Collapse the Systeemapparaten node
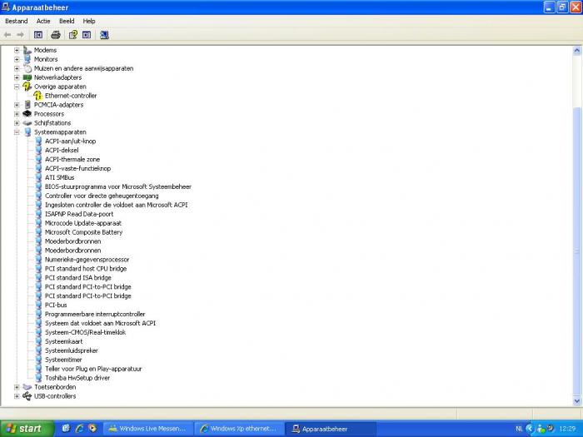 click(x=17, y=132)
